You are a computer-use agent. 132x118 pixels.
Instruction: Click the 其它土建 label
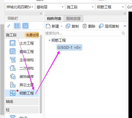[27, 85]
